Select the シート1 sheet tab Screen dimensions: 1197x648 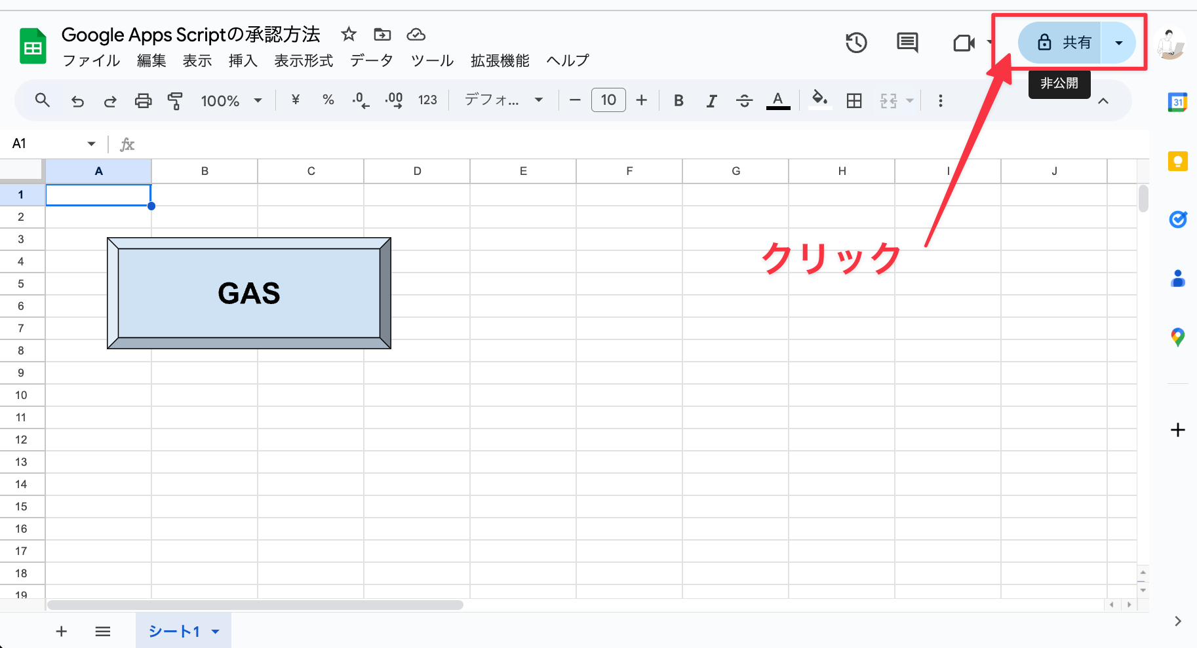point(174,631)
